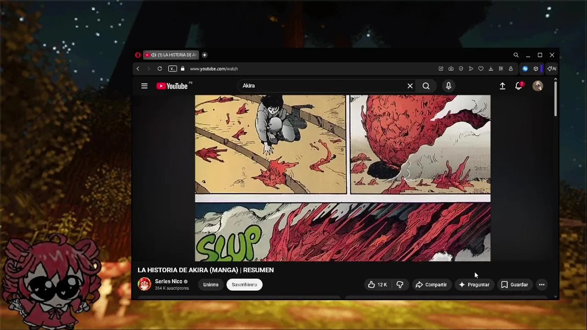Go back to previous page

click(138, 69)
